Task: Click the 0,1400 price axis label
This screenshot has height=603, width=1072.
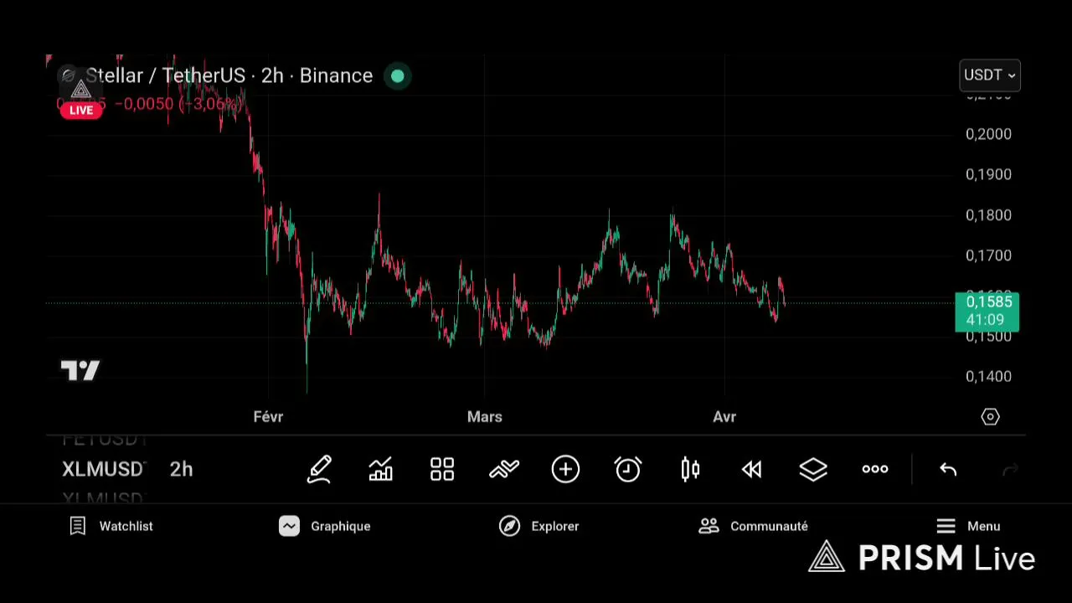Action: [988, 377]
